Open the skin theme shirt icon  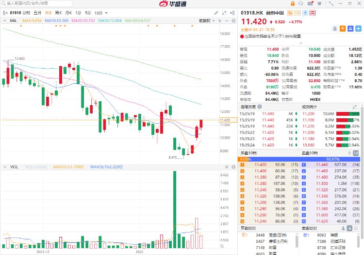click(319, 3)
